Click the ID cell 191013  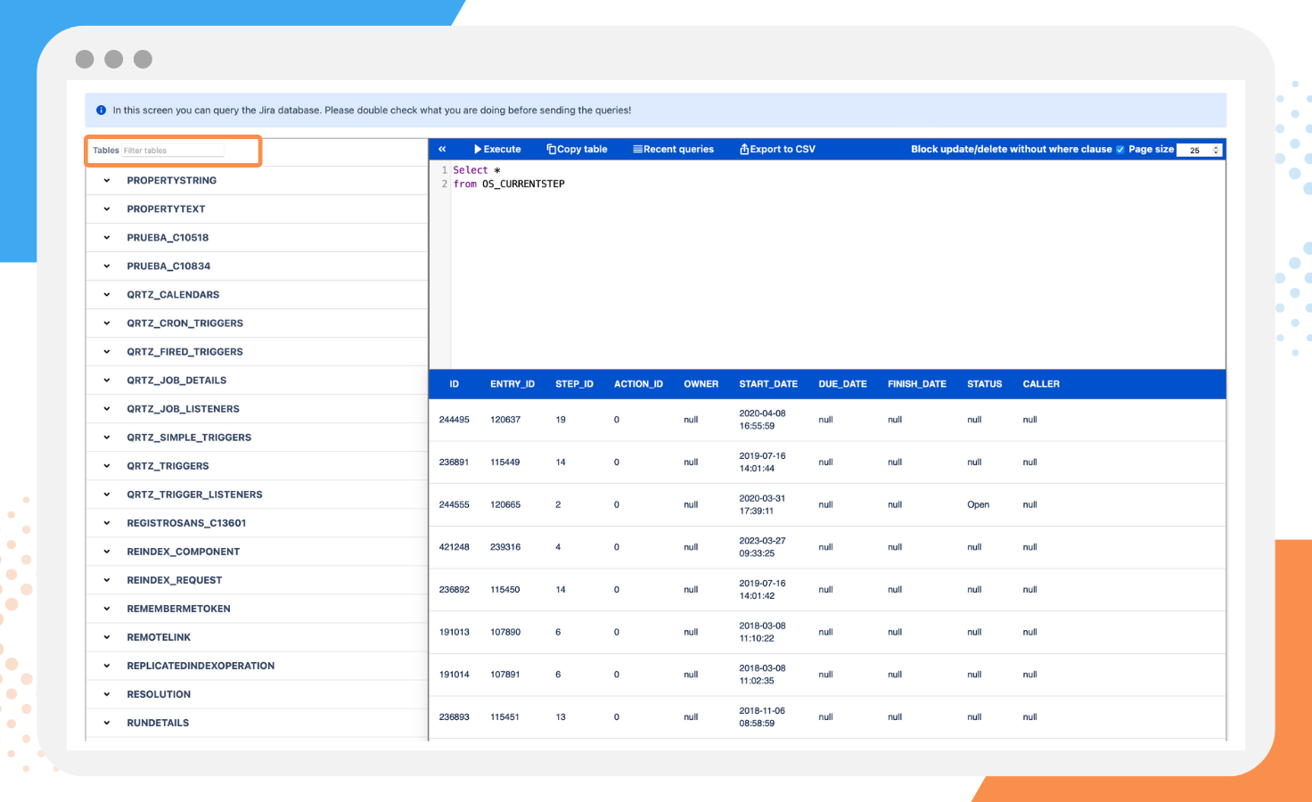[x=454, y=632]
